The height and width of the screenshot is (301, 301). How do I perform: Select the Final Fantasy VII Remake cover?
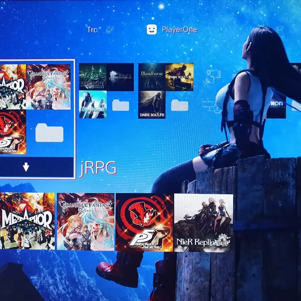point(93,77)
